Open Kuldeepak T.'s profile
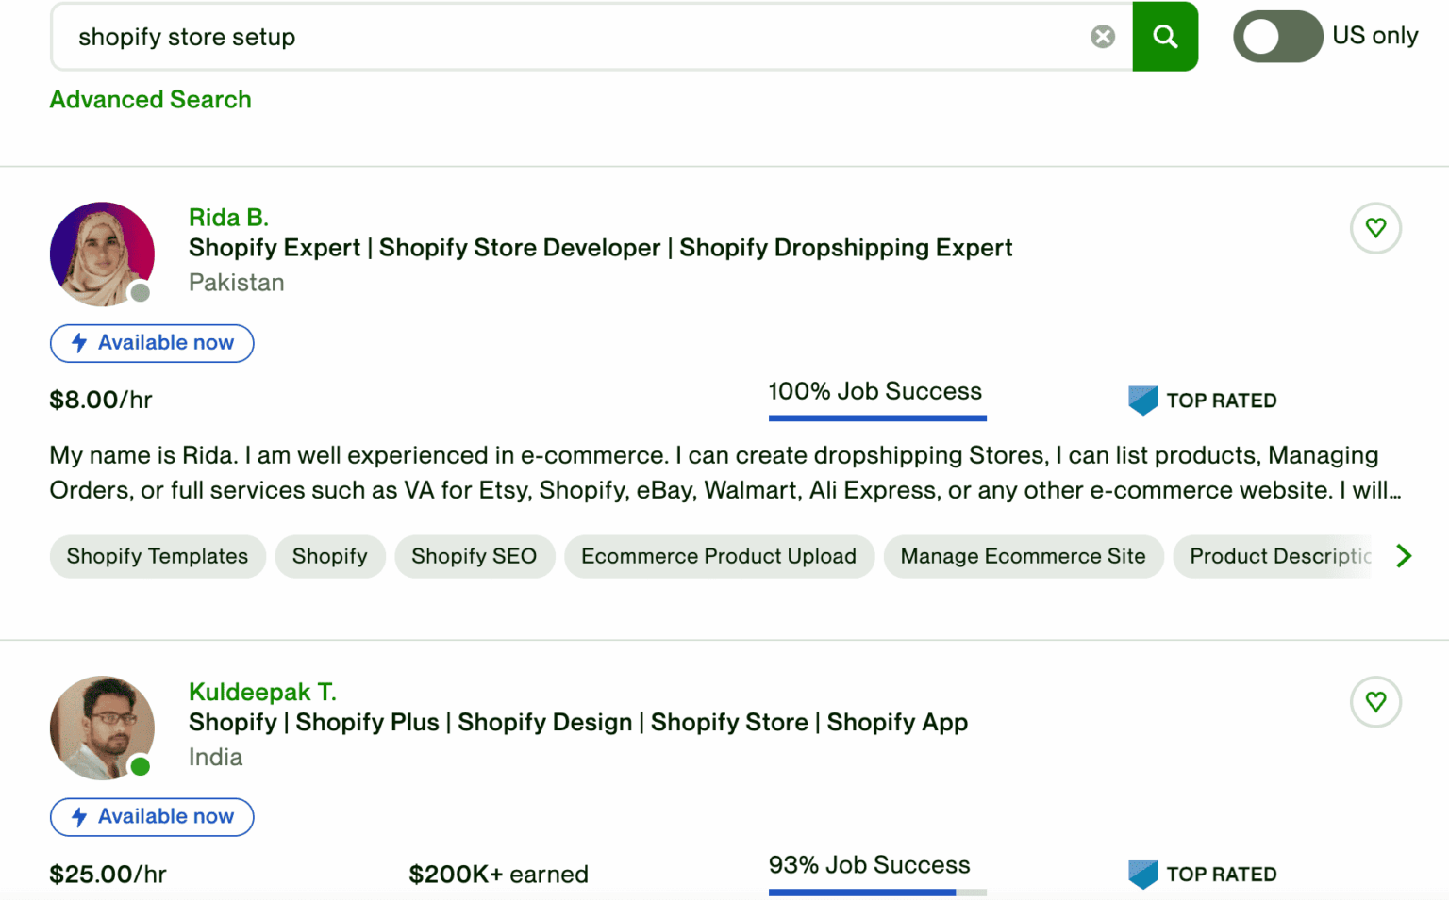 (x=262, y=691)
